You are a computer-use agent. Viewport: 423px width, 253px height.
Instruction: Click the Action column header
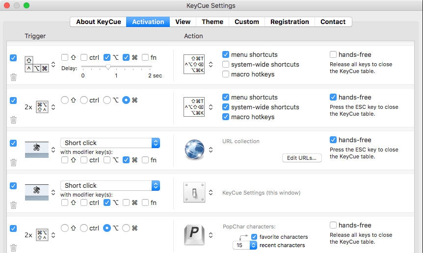(x=193, y=36)
